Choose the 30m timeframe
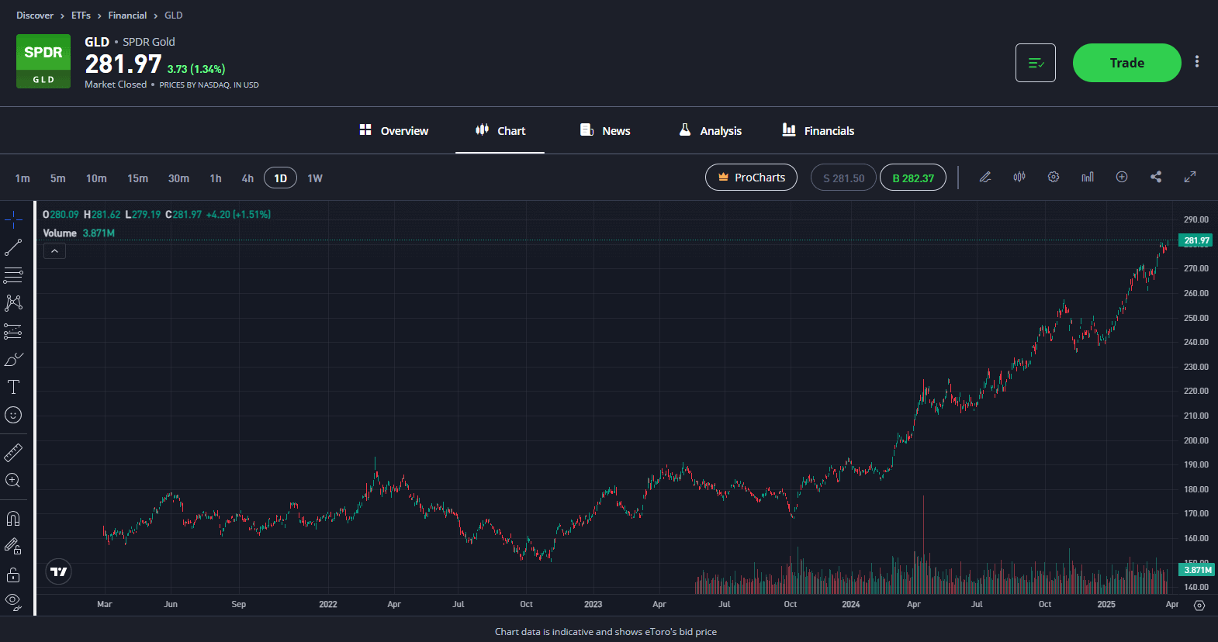The image size is (1218, 642). pyautogui.click(x=178, y=178)
